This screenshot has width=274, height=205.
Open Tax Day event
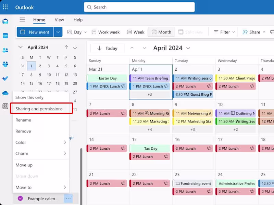click(x=150, y=148)
